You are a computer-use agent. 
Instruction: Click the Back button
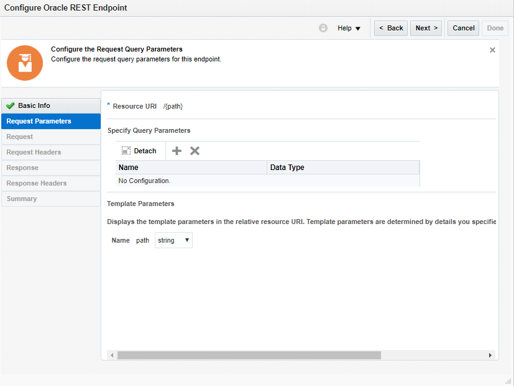coord(391,28)
